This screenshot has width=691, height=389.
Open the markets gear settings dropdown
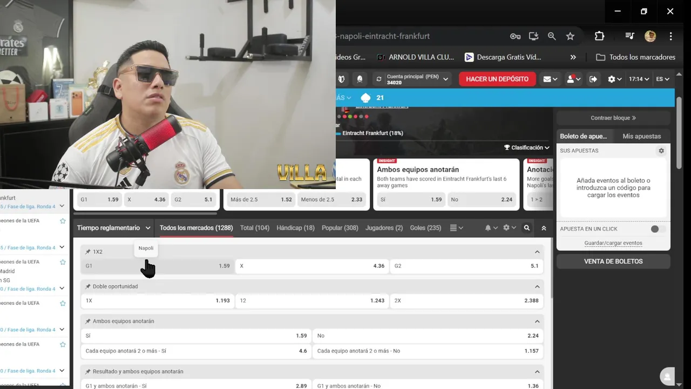[x=509, y=228]
